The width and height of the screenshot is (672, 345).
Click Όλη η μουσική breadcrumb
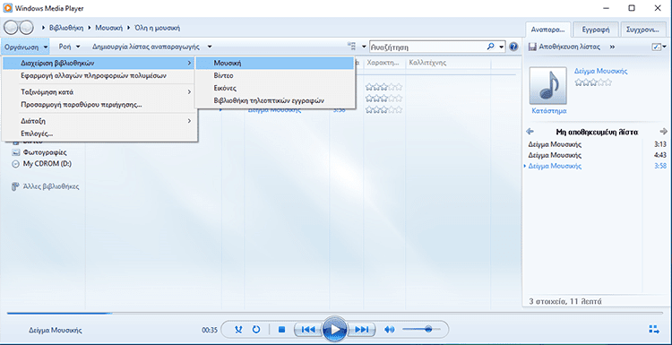157,28
